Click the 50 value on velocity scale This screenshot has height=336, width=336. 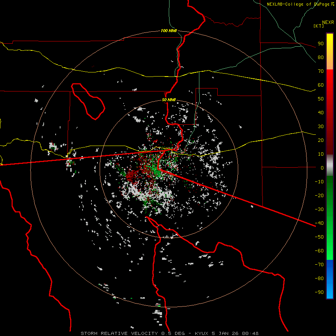pyautogui.click(x=321, y=99)
